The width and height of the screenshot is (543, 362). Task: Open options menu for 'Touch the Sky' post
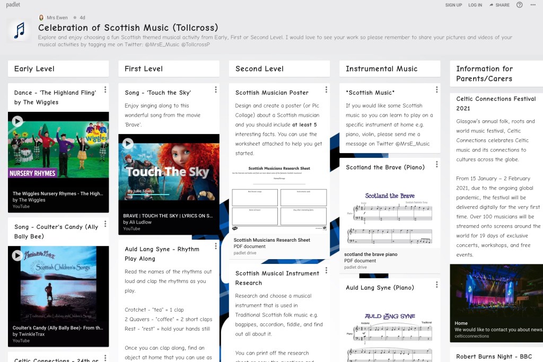215,90
